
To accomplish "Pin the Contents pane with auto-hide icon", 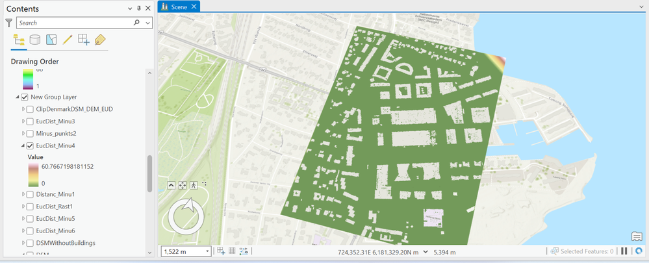I will (139, 8).
